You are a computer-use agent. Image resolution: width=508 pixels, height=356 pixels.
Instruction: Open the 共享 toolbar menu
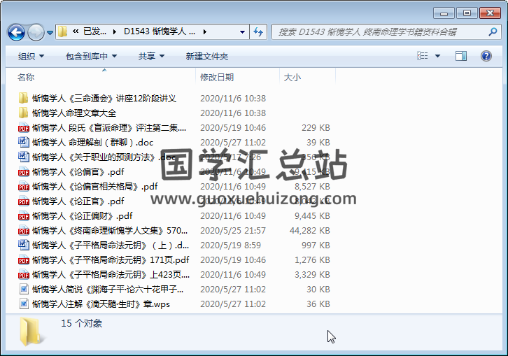point(152,56)
